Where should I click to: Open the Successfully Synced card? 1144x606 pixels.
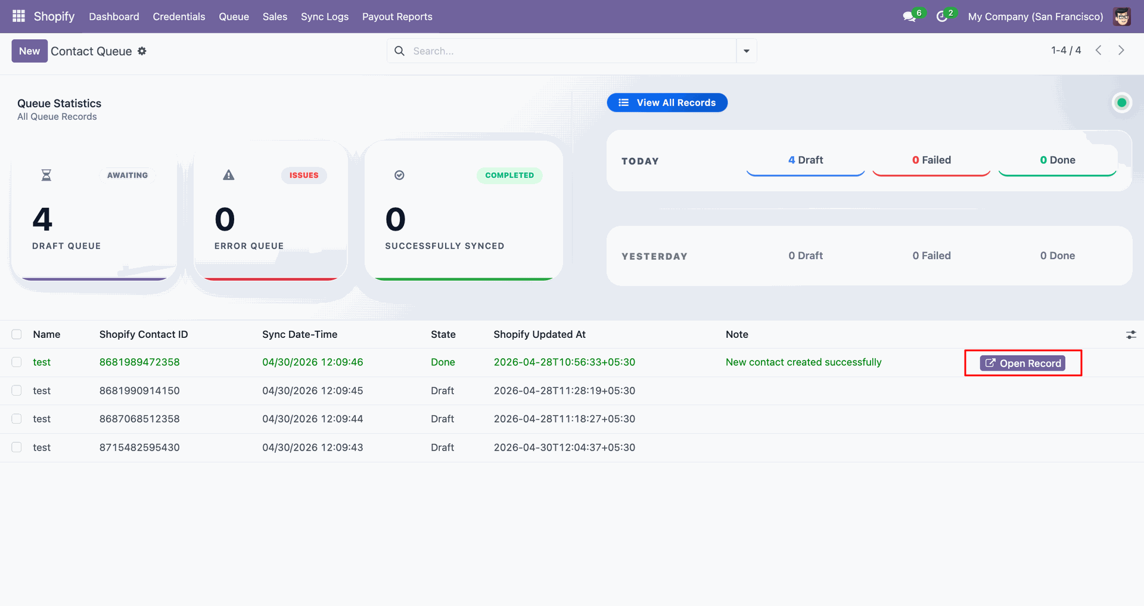coord(464,210)
